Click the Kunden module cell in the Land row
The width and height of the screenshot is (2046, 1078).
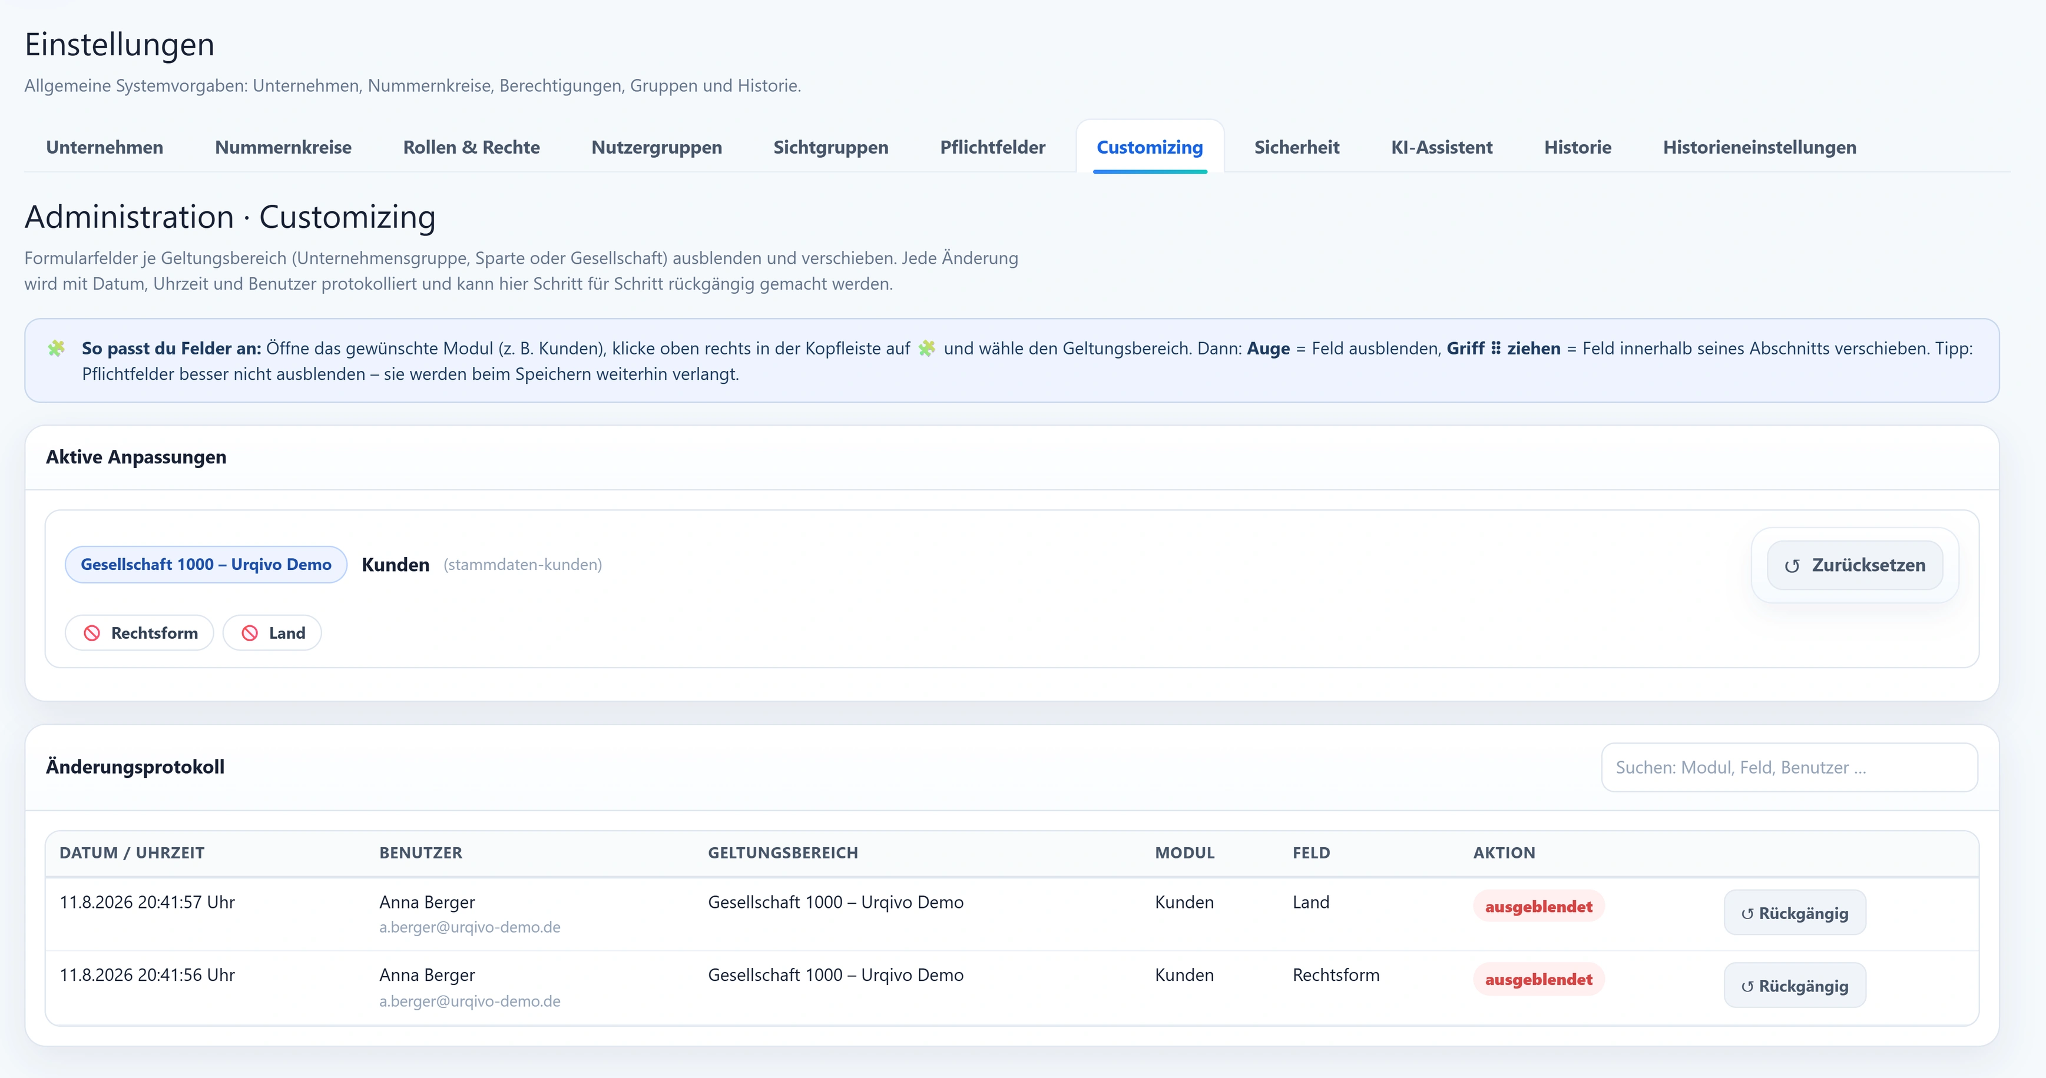(1184, 902)
